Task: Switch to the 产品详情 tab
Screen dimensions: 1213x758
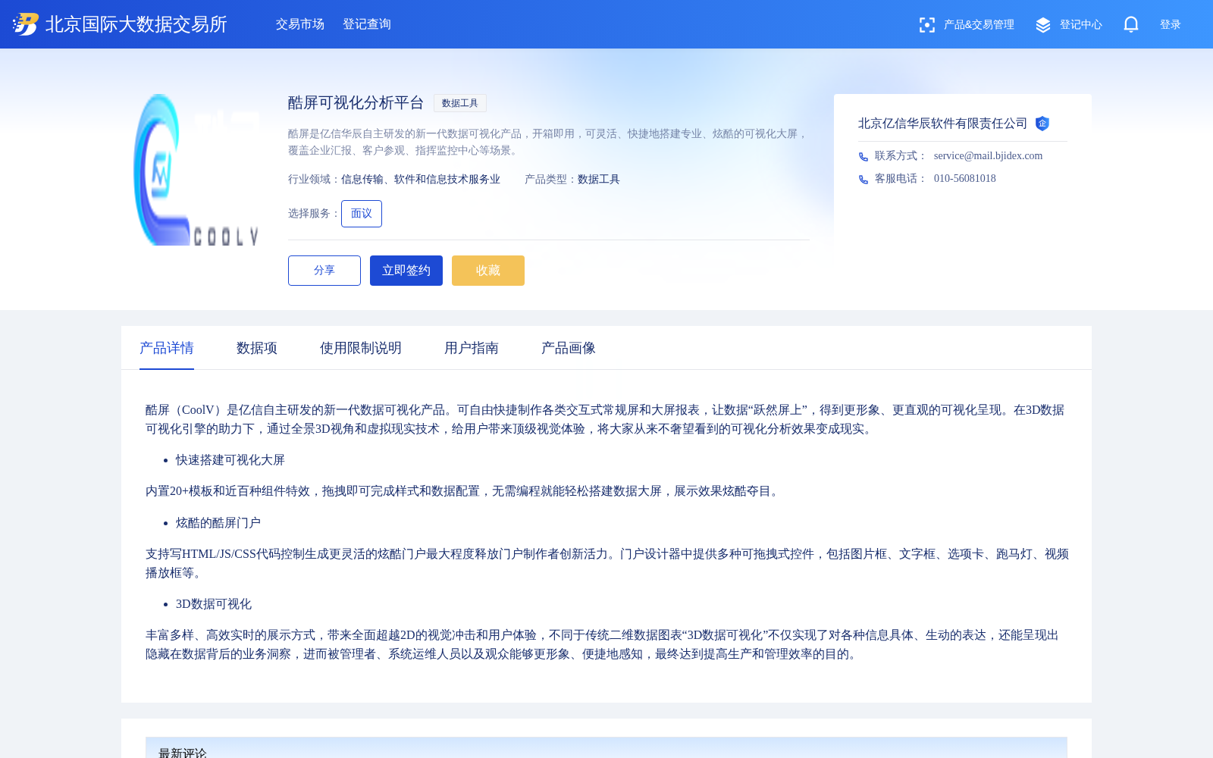Action: [167, 348]
